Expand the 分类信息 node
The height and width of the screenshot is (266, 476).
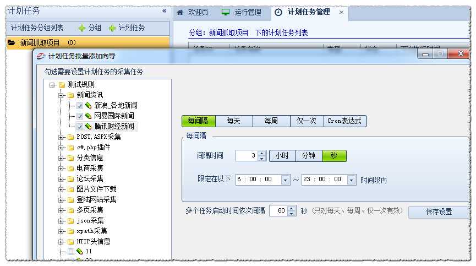point(61,158)
